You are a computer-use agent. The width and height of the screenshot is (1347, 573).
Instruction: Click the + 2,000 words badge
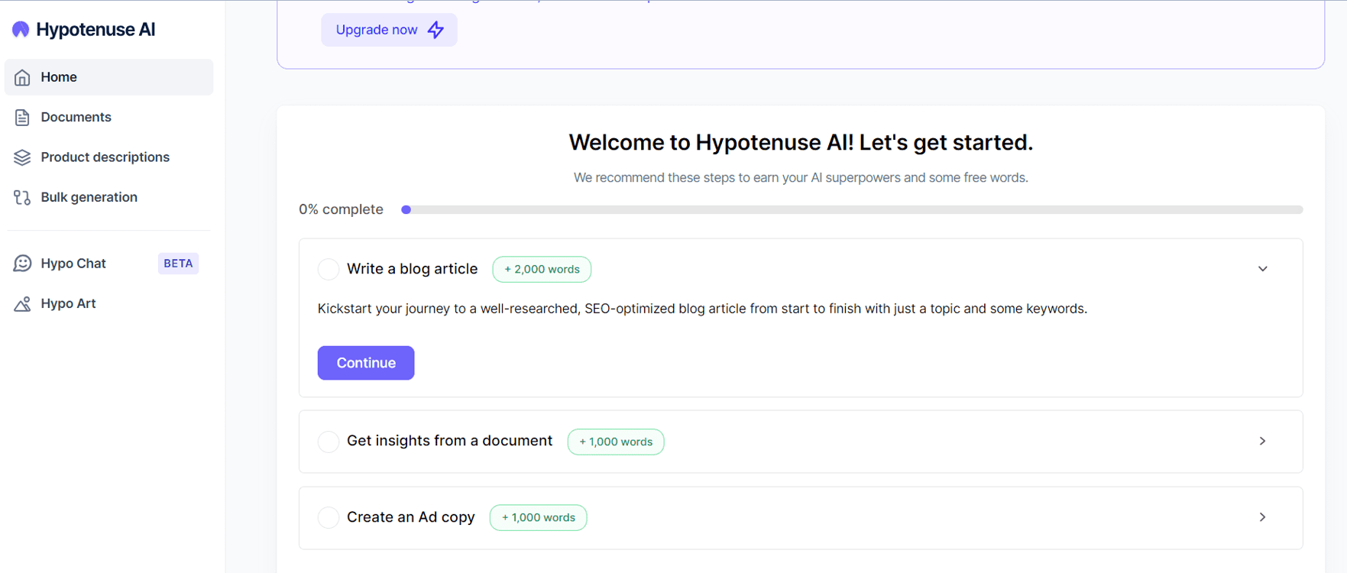[542, 269]
